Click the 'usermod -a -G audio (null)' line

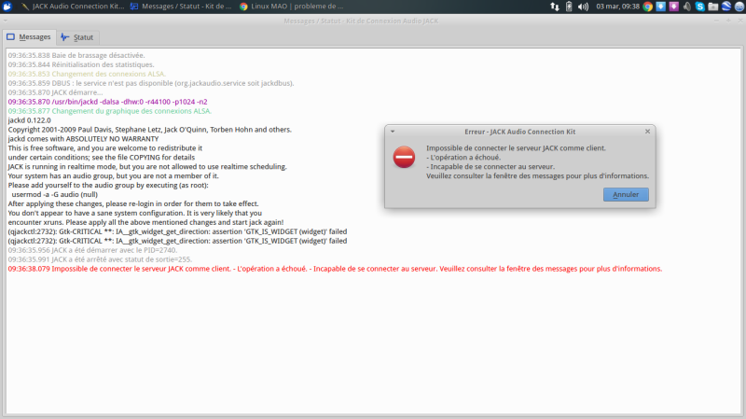[54, 194]
